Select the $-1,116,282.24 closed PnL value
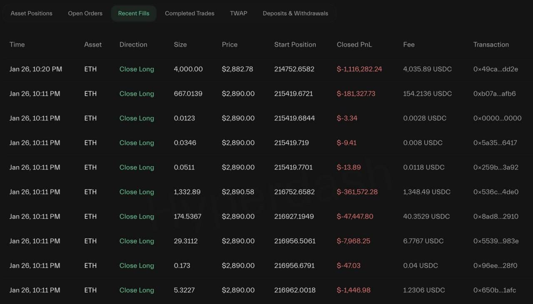 (x=359, y=69)
